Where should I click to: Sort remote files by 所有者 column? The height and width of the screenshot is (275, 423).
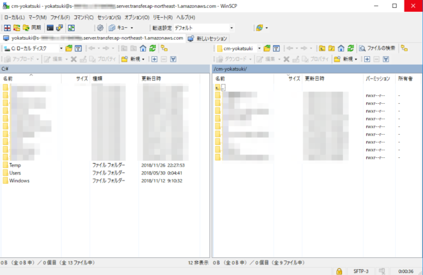407,79
